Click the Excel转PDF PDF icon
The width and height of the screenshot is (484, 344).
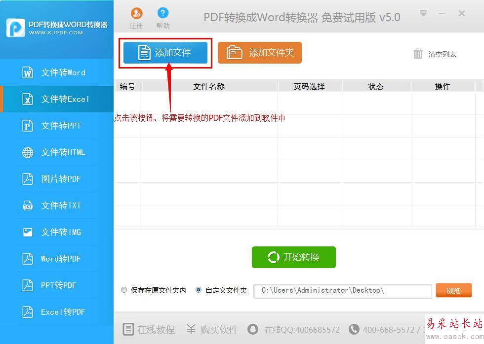point(28,312)
